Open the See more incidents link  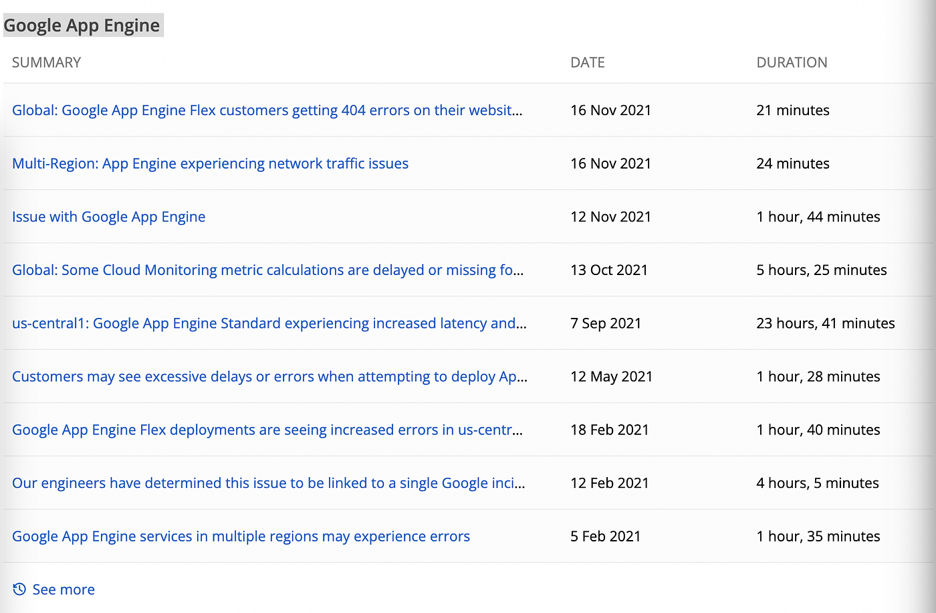coord(64,590)
